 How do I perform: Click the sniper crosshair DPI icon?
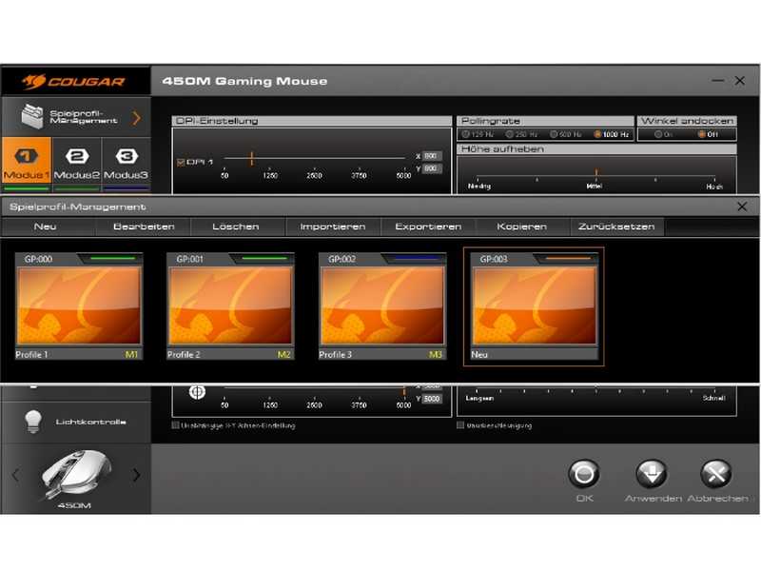coord(197,391)
